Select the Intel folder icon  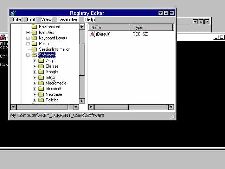(x=41, y=77)
